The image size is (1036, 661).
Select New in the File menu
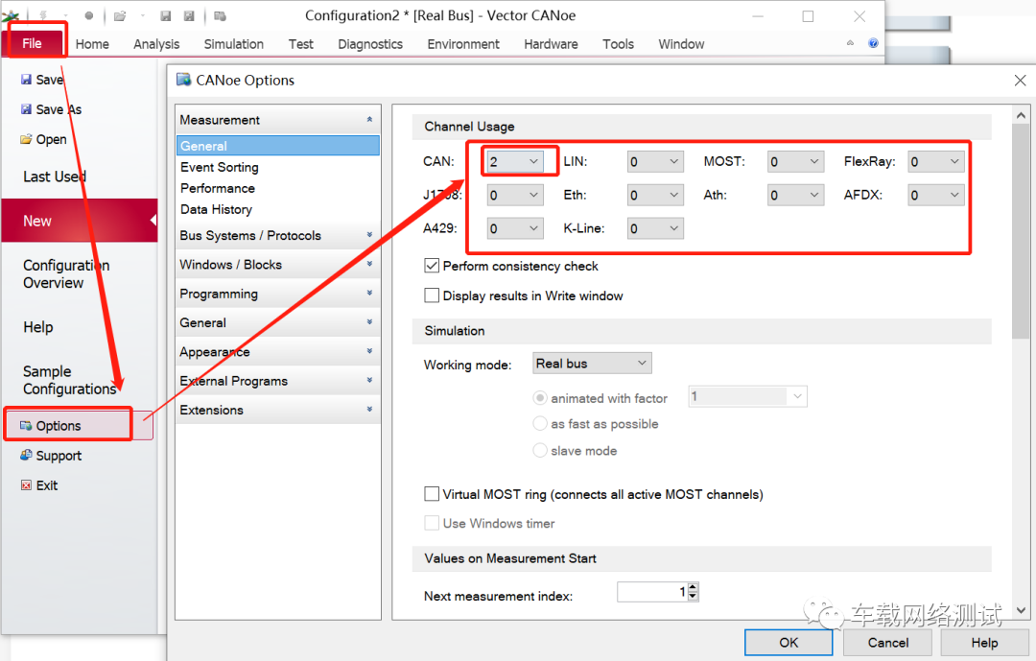point(80,221)
